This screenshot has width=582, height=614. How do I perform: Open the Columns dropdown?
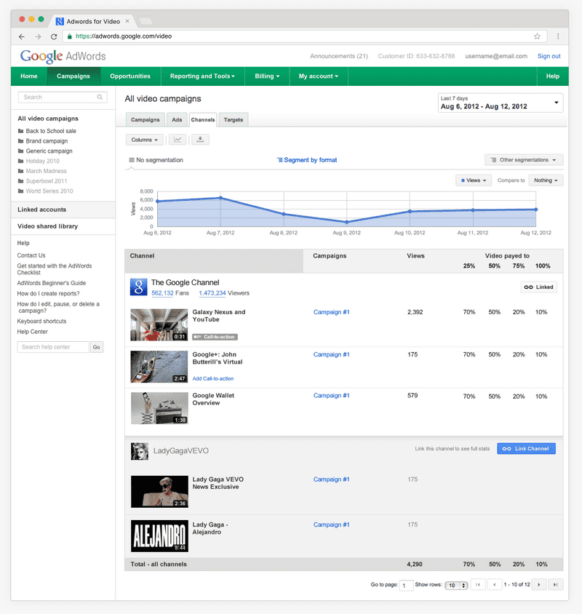coord(145,140)
